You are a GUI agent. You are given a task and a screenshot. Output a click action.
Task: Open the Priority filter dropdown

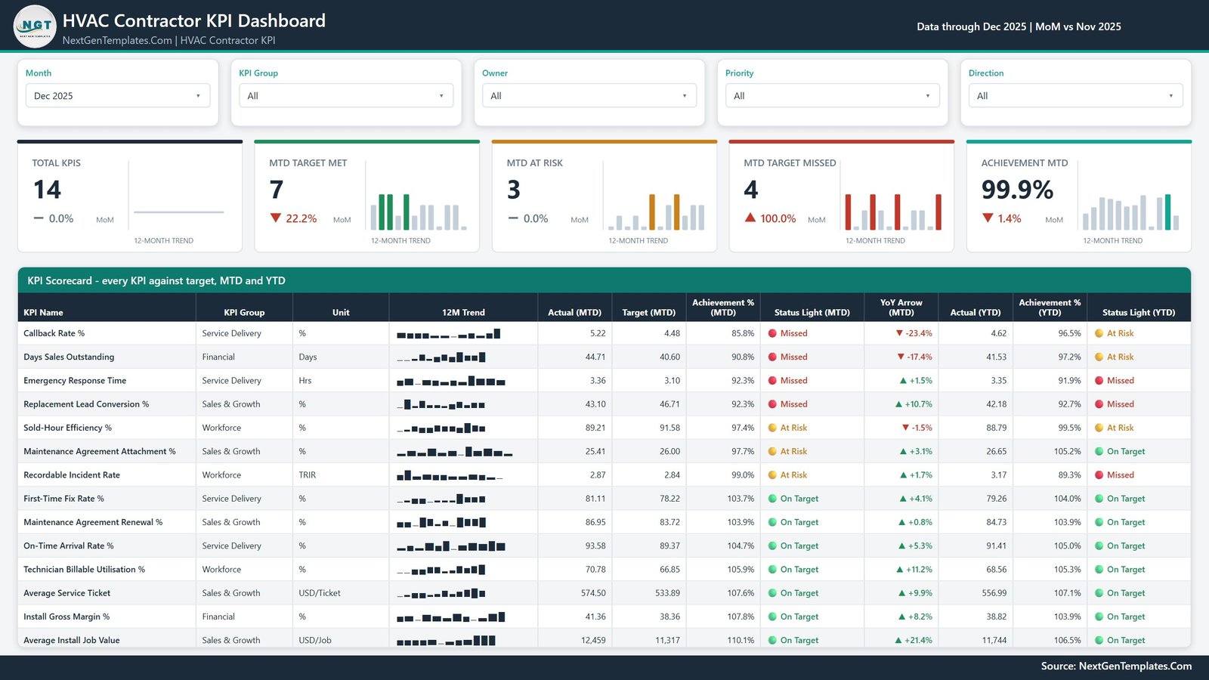coord(833,96)
